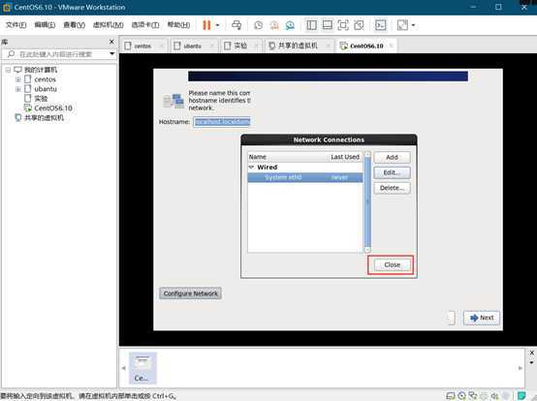Screen dimensions: 537x401
Task: Click Delete in Network Connections
Action: click(x=392, y=188)
